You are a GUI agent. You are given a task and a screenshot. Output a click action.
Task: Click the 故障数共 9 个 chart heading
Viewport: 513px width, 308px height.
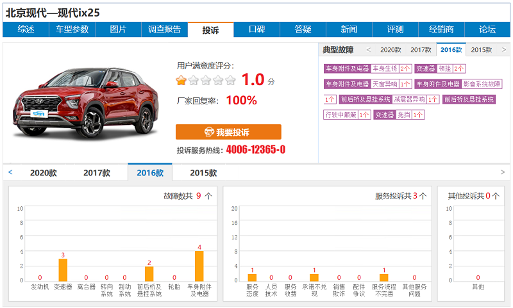[x=188, y=196]
